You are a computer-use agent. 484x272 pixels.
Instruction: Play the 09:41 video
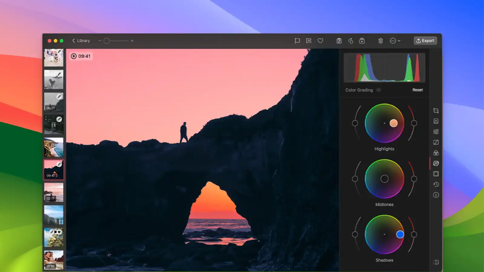pyautogui.click(x=74, y=56)
